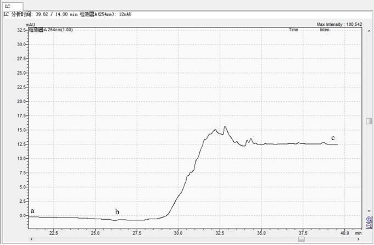
Task: Click the Inten. column header
Action: pyautogui.click(x=325, y=30)
